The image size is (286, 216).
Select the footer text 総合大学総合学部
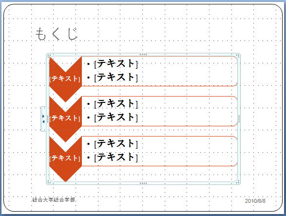point(54,200)
